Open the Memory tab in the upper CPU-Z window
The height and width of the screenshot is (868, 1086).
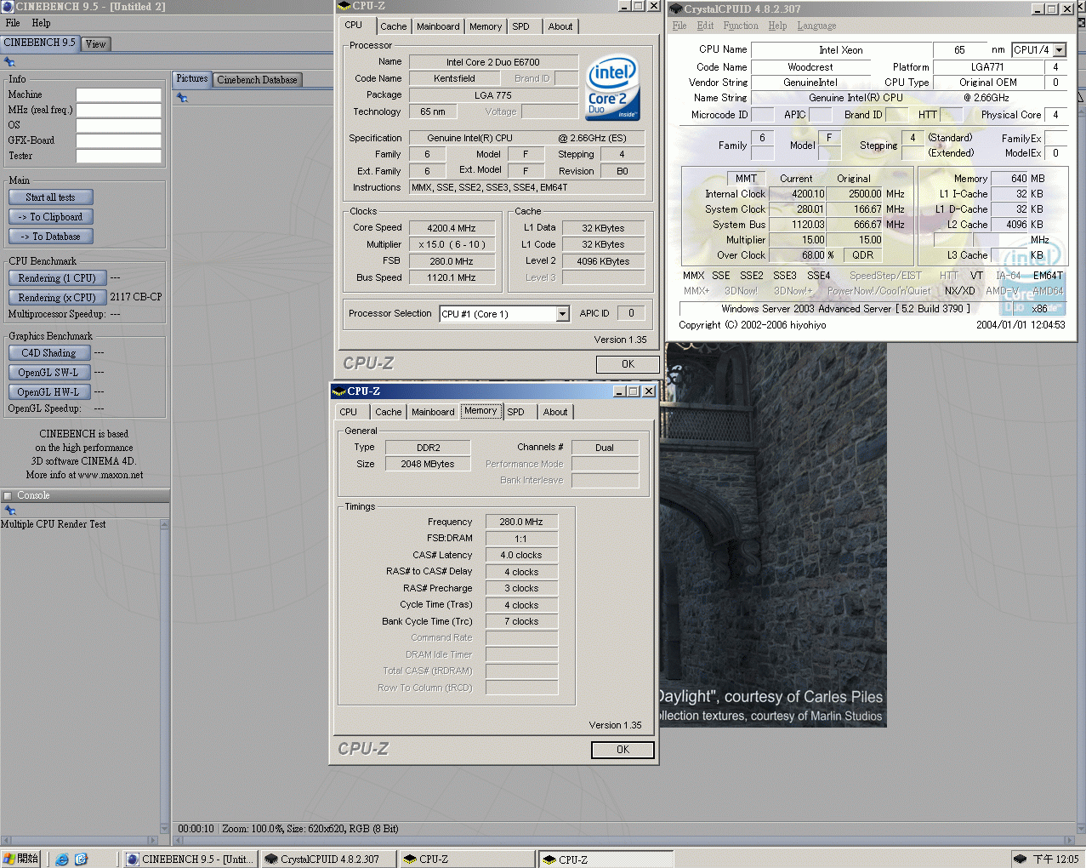coord(486,26)
